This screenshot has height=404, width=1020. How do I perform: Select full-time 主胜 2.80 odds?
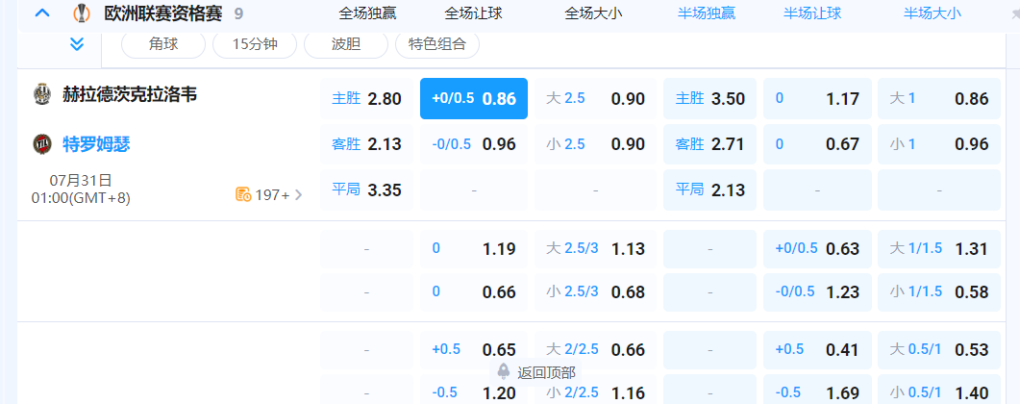tap(366, 99)
